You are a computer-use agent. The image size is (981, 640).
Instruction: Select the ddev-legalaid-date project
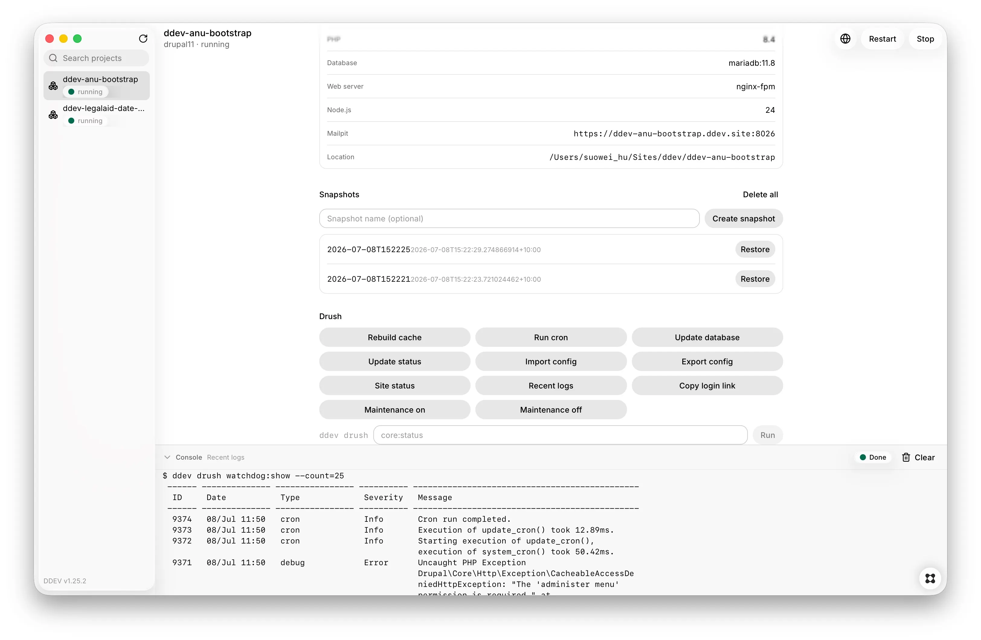tap(96, 114)
